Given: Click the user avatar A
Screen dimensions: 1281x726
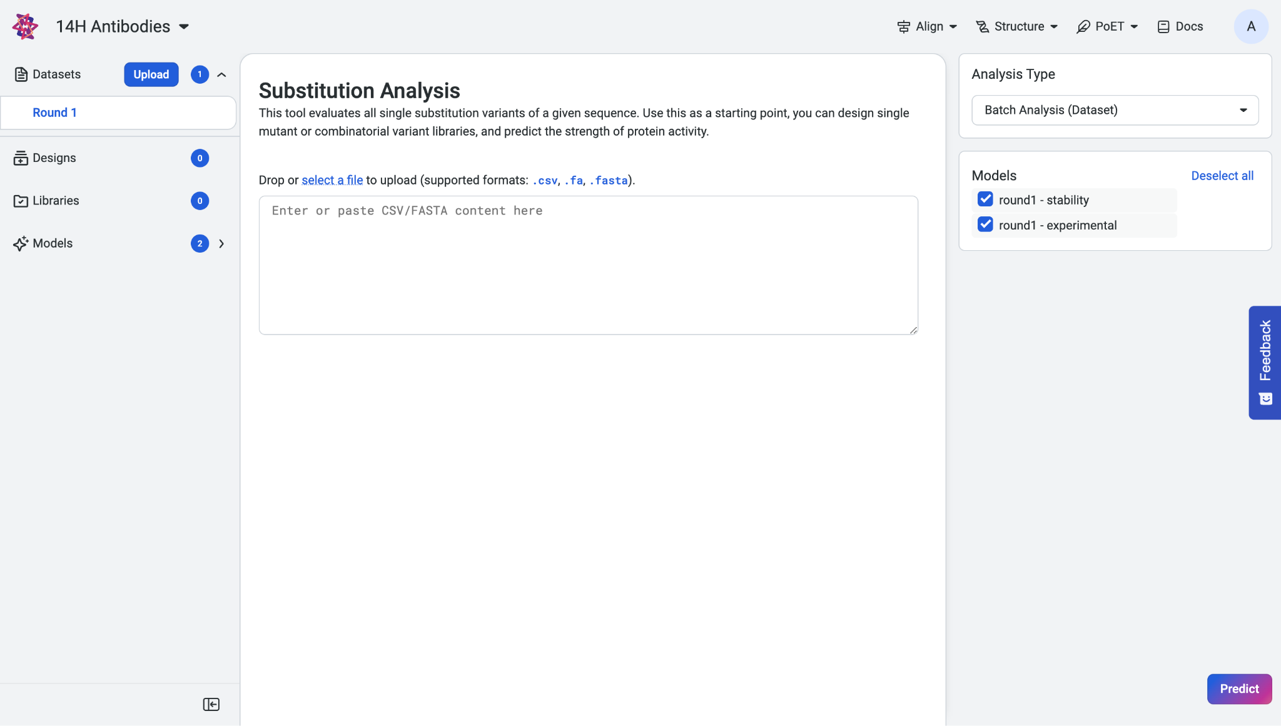Looking at the screenshot, I should tap(1251, 26).
